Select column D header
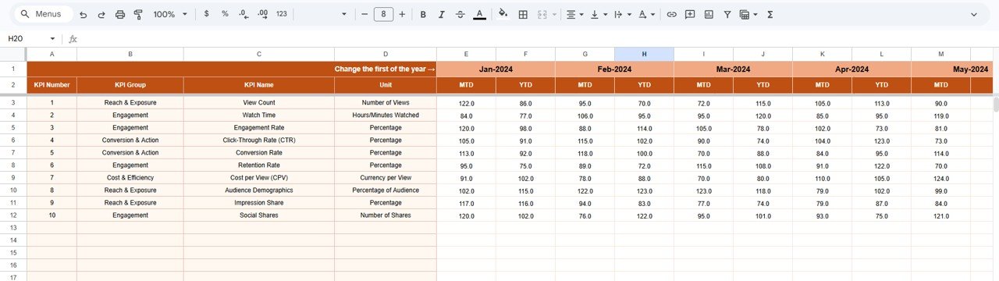Viewport: 999px width, 281px height. coord(386,54)
